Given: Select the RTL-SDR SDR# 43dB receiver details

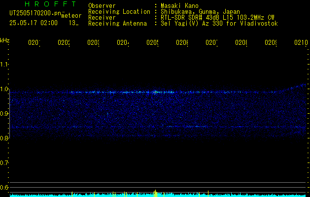Looking at the screenshot, I should click(x=217, y=18).
